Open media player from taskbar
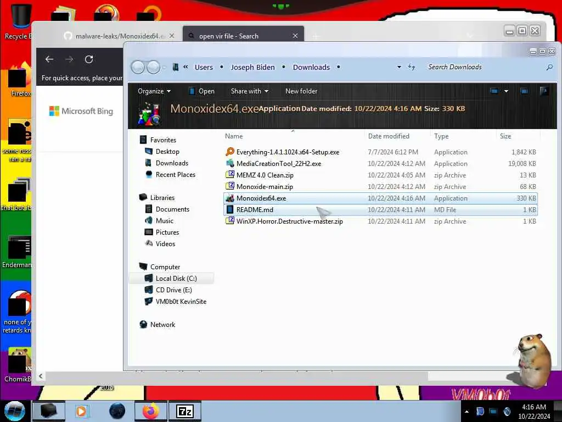The height and width of the screenshot is (422, 562). (82, 411)
